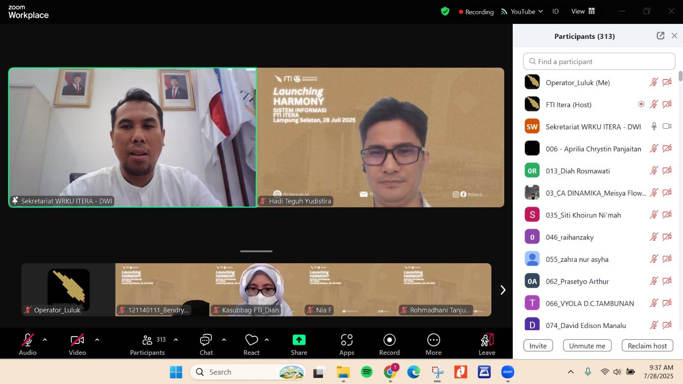Click the green encryption shield icon

coord(445,12)
